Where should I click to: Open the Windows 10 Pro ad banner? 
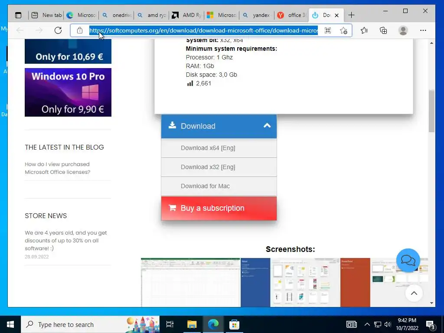click(68, 92)
